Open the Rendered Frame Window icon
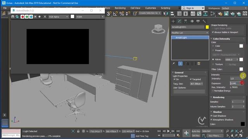 point(226,14)
